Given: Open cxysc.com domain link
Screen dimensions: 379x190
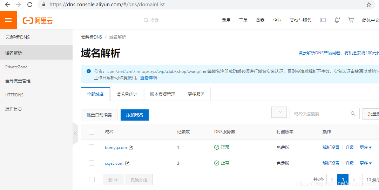Looking at the screenshot, I should click(x=114, y=163).
